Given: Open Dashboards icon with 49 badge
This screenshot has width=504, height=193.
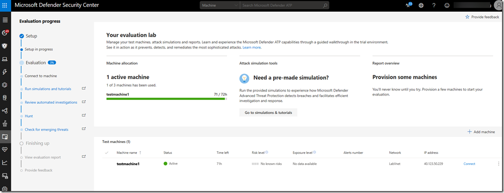Looking at the screenshot, I should point(5,33).
